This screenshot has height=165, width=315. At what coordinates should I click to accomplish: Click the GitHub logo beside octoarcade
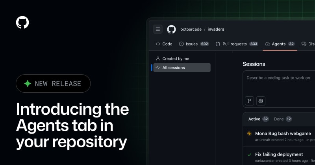click(x=171, y=29)
